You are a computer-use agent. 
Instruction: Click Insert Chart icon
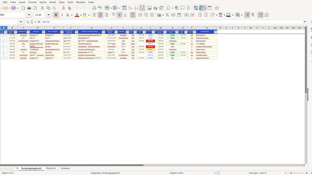point(155,8)
